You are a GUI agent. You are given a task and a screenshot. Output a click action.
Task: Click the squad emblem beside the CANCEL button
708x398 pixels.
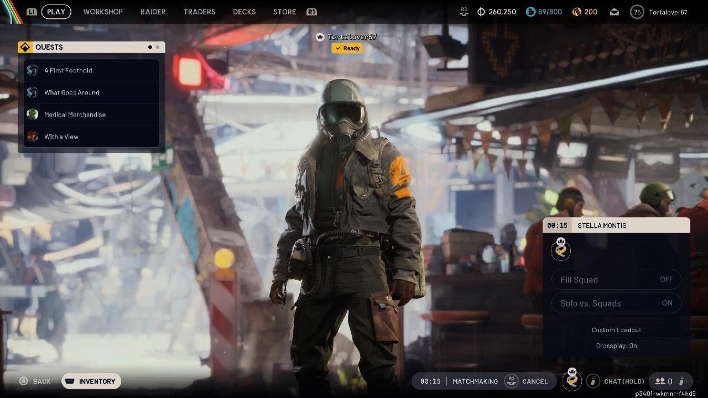[x=572, y=380]
